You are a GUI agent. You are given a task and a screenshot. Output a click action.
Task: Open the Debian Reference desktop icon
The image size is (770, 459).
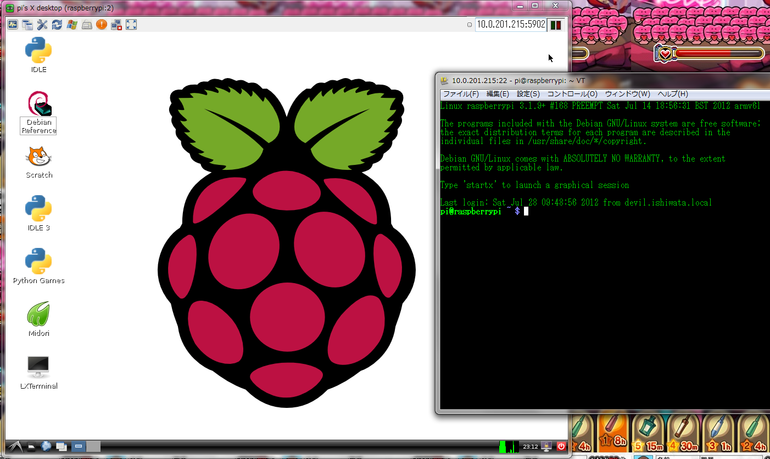click(38, 112)
